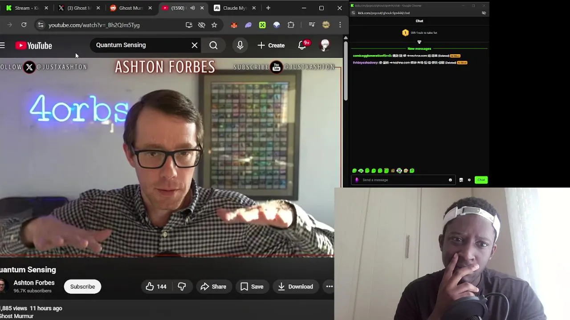Clear the Quantum Sensing search text
This screenshot has height=320, width=570.
click(x=195, y=45)
